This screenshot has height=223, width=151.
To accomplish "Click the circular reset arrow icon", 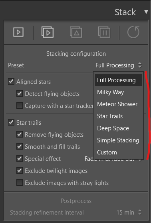I will [133, 32].
